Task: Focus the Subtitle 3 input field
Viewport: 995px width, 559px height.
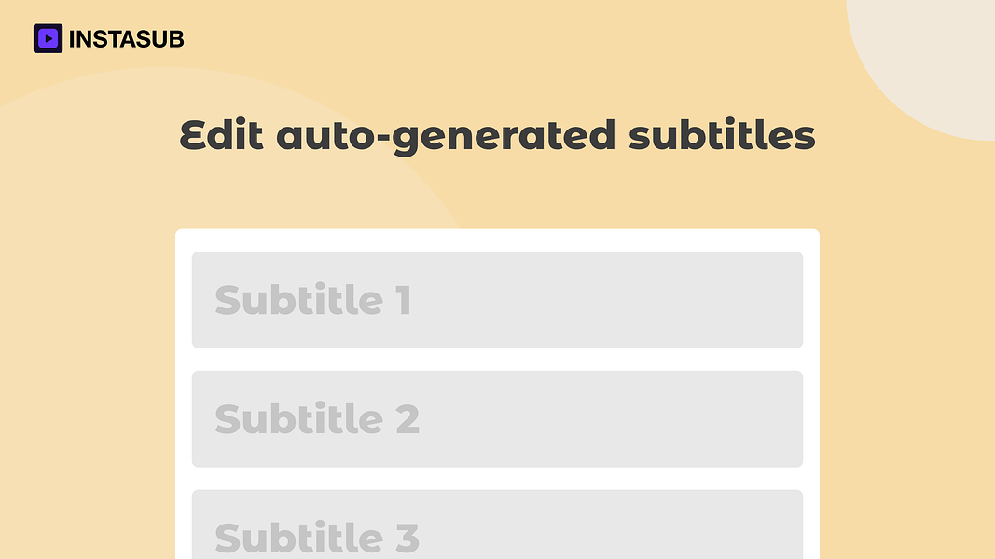Action: pos(498,525)
